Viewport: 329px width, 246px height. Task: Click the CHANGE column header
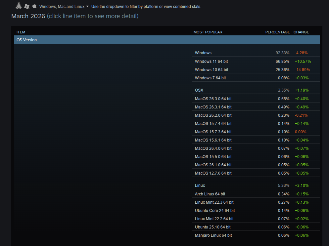point(301,32)
